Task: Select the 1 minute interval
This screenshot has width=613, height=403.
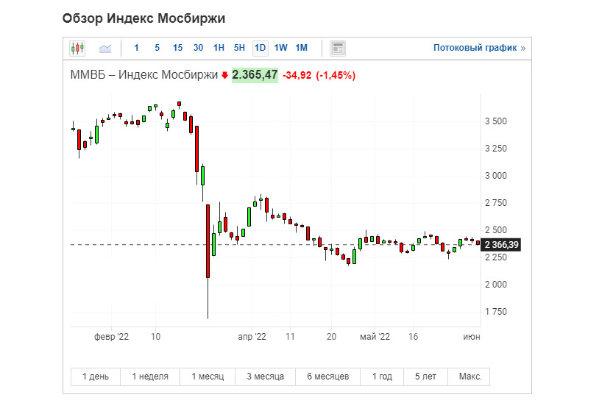Action: [136, 48]
